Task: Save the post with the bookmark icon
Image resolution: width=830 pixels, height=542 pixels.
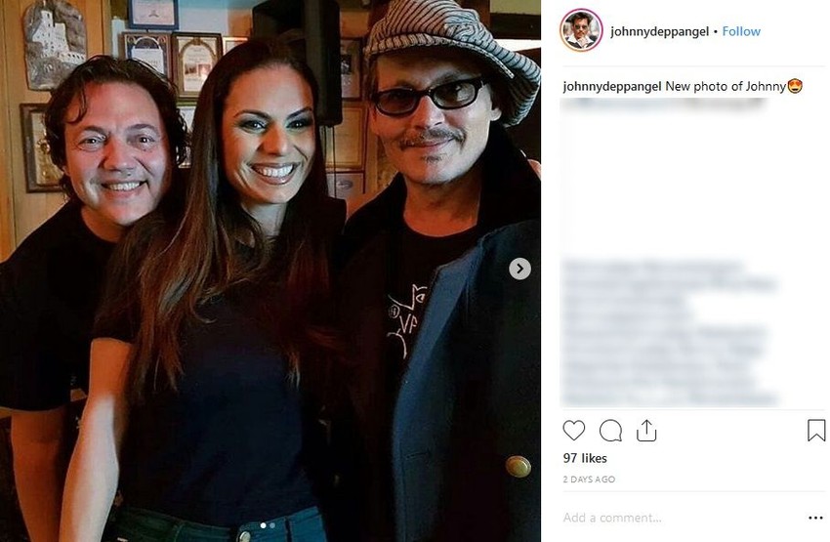Action: [x=815, y=431]
